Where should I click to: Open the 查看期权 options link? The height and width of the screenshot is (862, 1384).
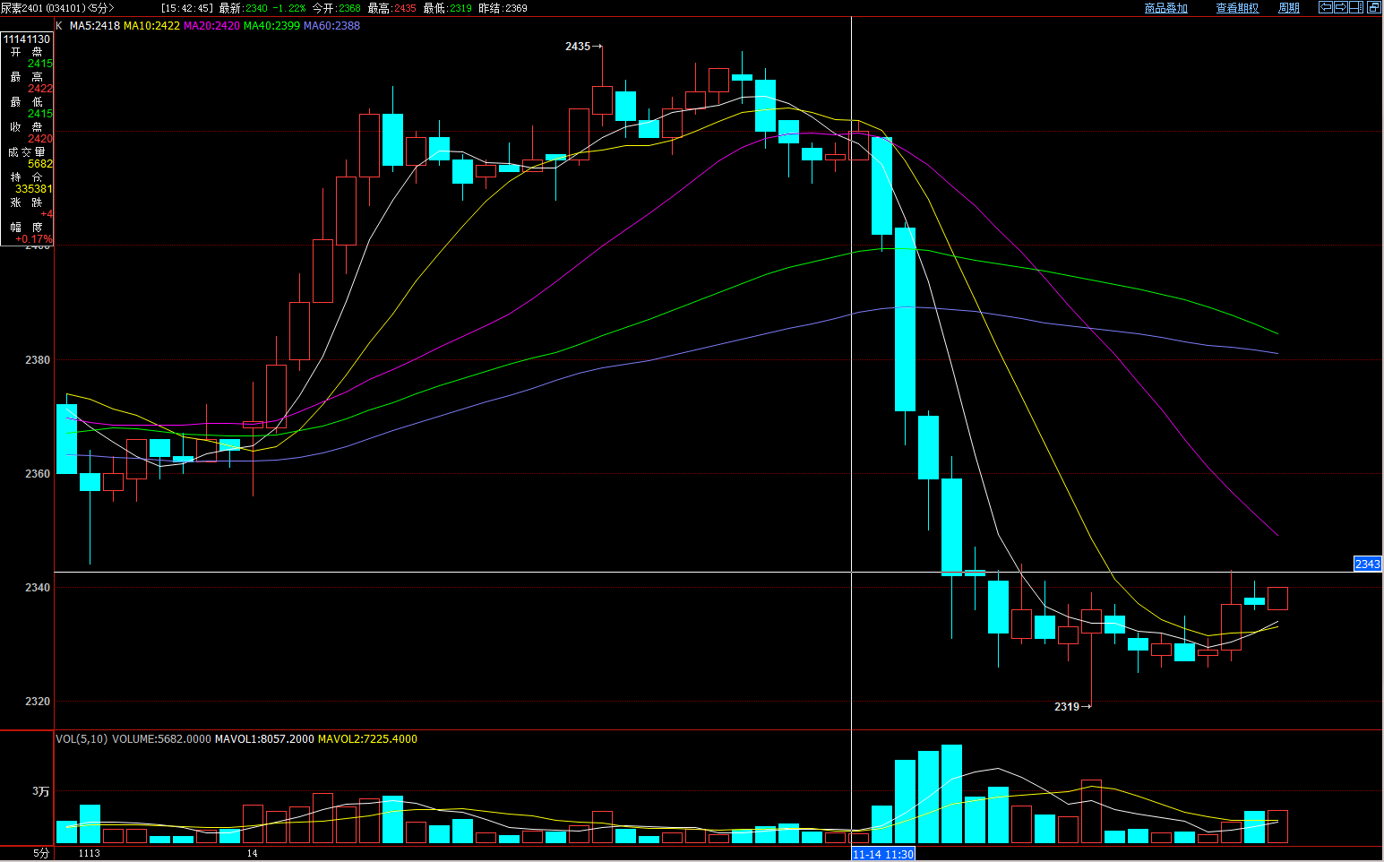click(x=1237, y=8)
